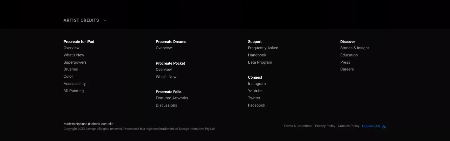Viewport: 450px width, 141px height.
Task: Open Procreate Dreams Overview link
Action: 164,48
